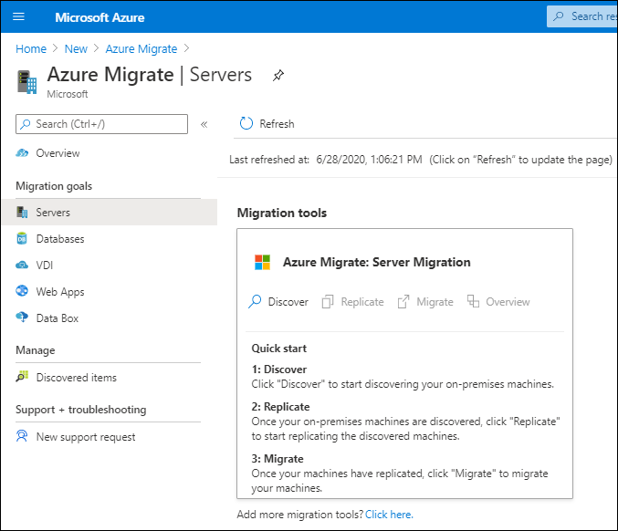Screen dimensions: 618x531
Task: Click the 'Click here' add tools link
Action: 389,515
